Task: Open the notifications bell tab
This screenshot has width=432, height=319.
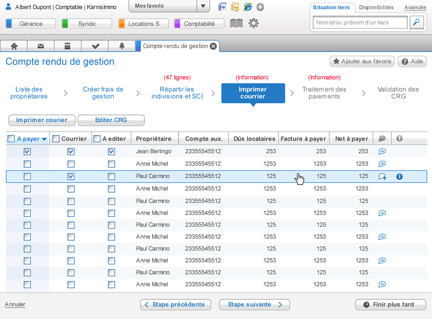Action: click(121, 46)
